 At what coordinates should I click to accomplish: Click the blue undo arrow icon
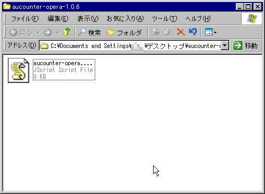(x=193, y=32)
